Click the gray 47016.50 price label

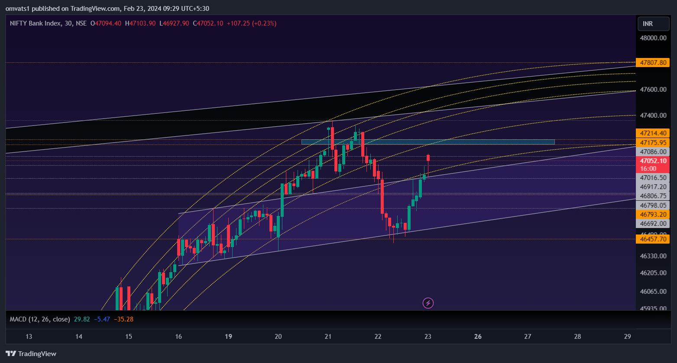pyautogui.click(x=653, y=178)
